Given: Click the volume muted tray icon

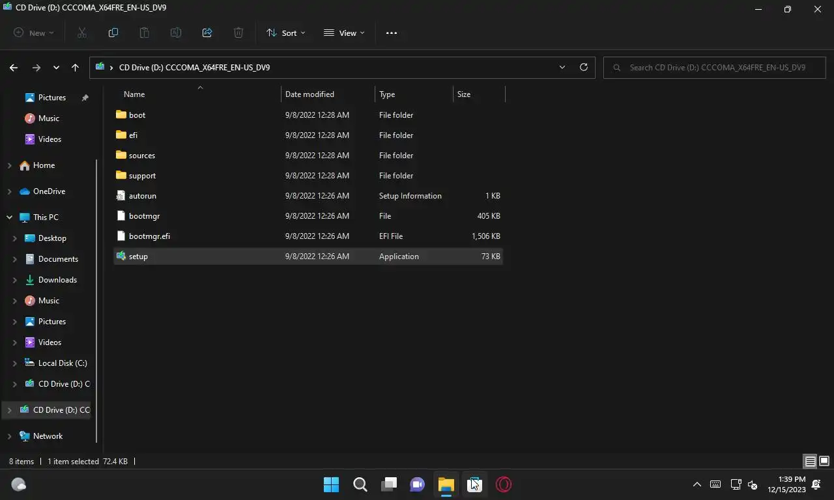Looking at the screenshot, I should click(753, 484).
